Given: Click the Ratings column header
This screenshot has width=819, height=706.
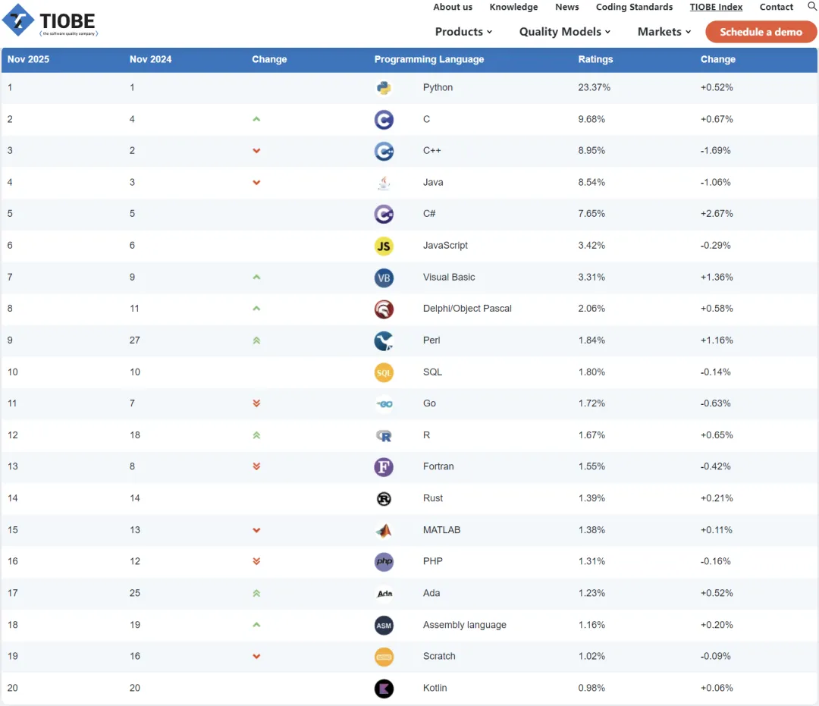Looking at the screenshot, I should pos(595,60).
